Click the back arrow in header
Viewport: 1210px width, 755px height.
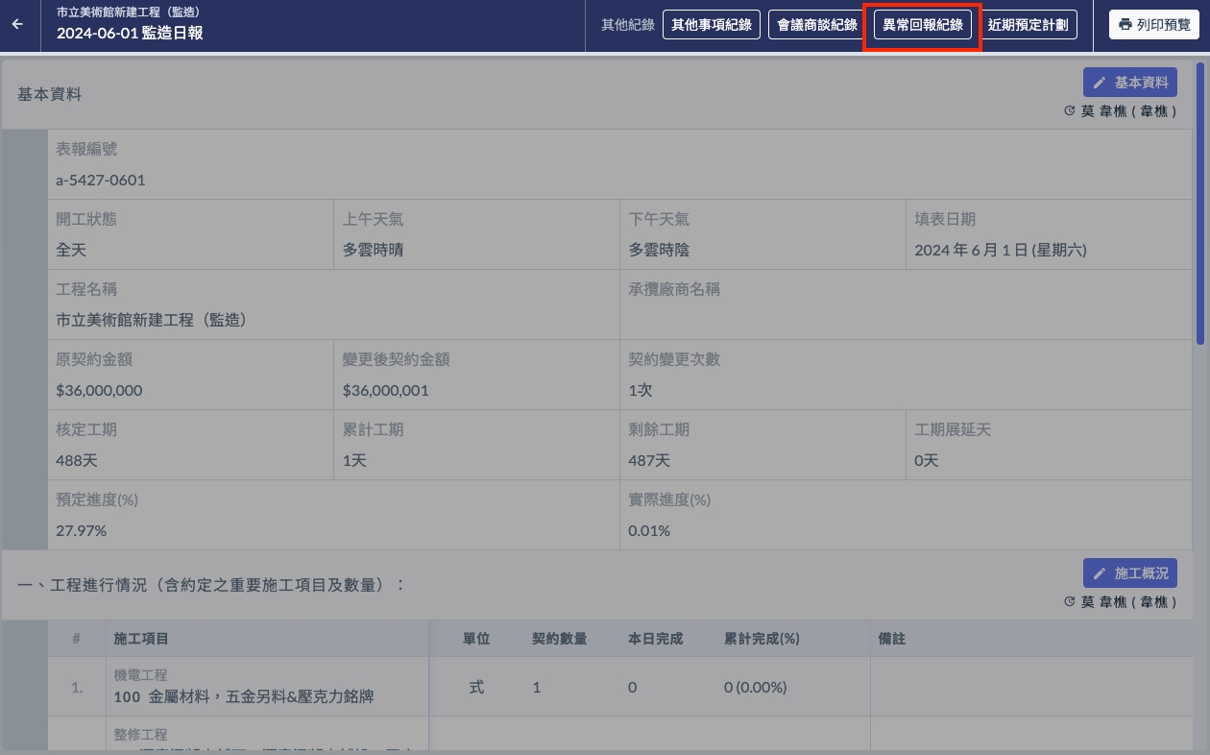tap(17, 24)
